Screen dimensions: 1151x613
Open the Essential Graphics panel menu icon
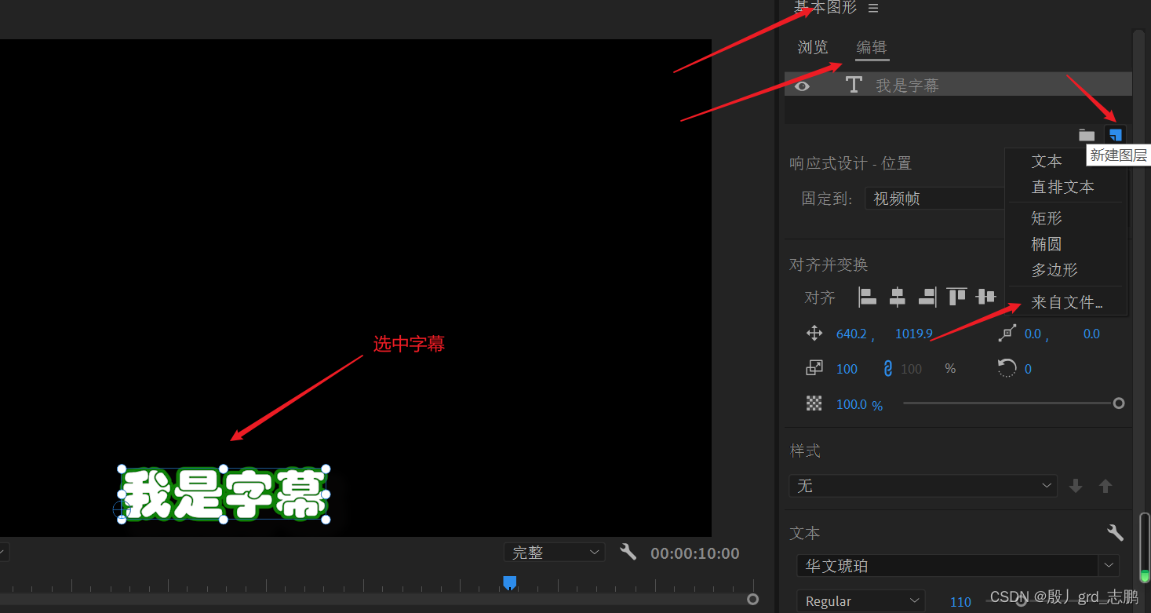pyautogui.click(x=873, y=8)
